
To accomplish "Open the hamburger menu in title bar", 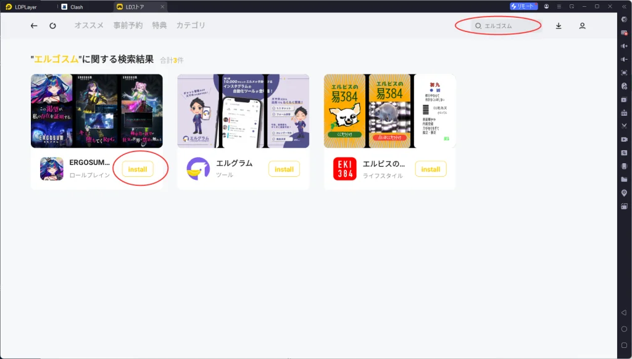I will tap(559, 6).
